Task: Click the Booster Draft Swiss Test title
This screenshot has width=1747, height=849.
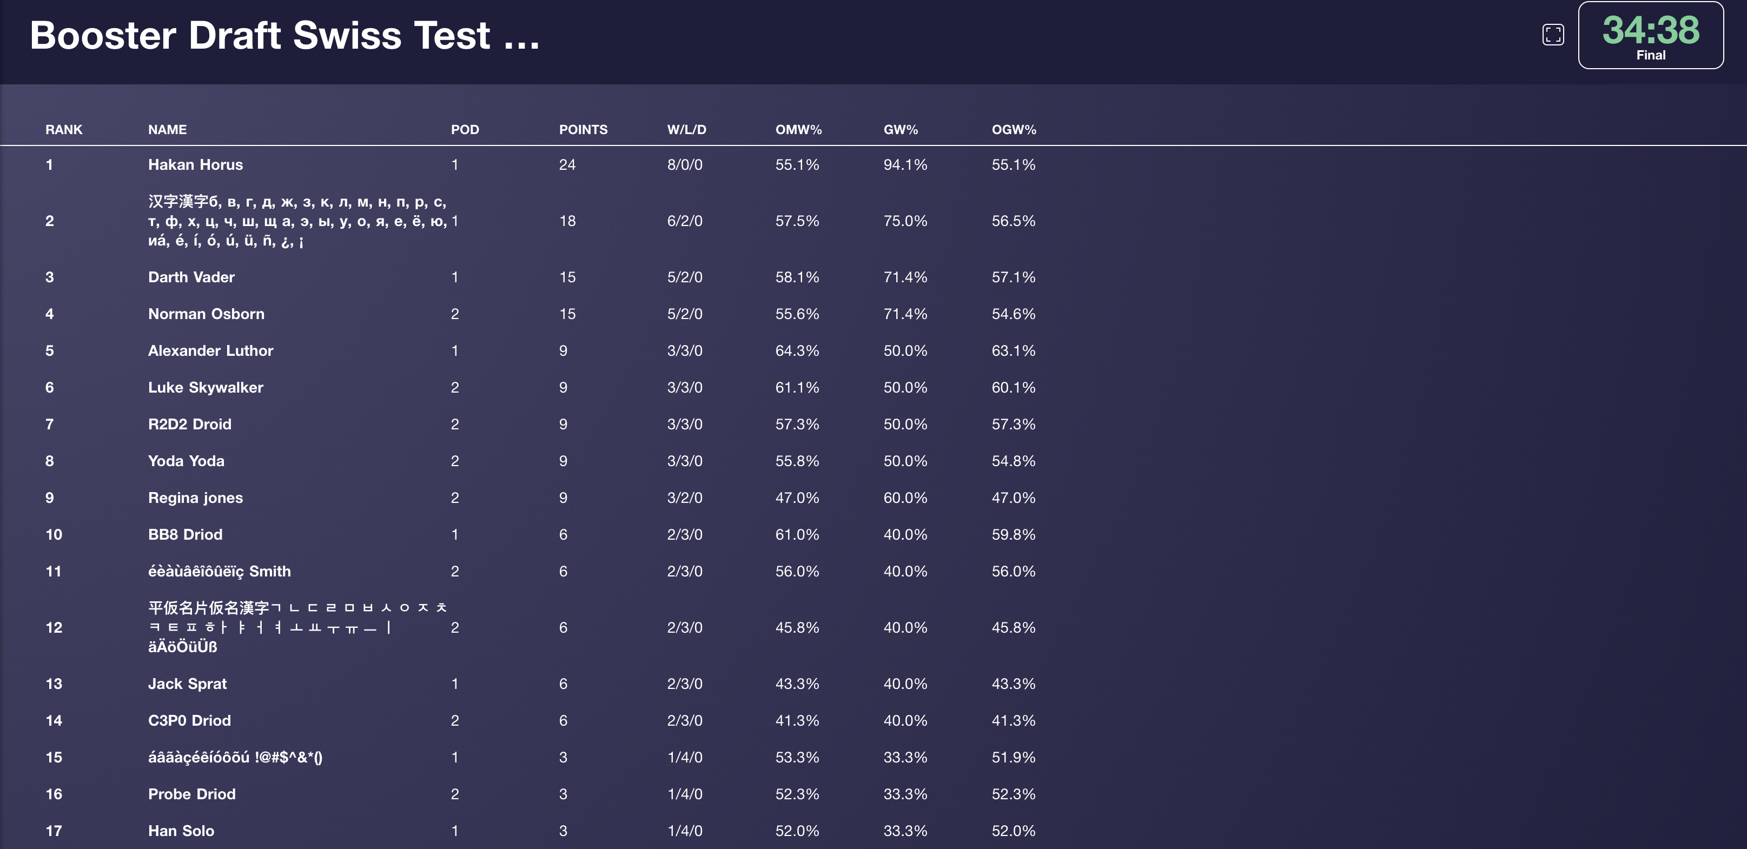Action: (285, 35)
